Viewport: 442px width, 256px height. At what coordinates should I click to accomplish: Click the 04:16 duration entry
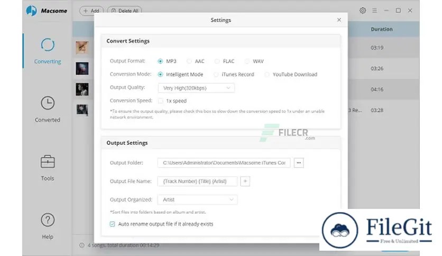pyautogui.click(x=377, y=89)
